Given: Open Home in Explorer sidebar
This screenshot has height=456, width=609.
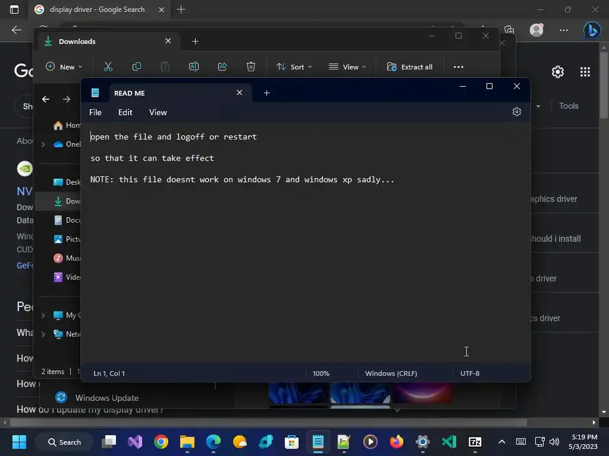Looking at the screenshot, I should (x=67, y=125).
